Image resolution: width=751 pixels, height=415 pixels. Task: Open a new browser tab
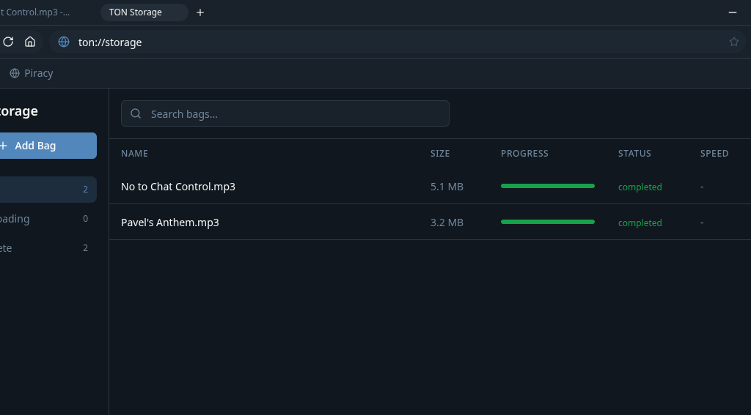pyautogui.click(x=200, y=12)
